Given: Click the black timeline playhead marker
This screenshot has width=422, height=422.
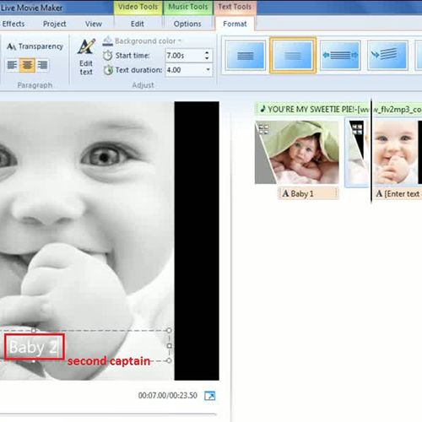Looking at the screenshot, I should [371, 150].
